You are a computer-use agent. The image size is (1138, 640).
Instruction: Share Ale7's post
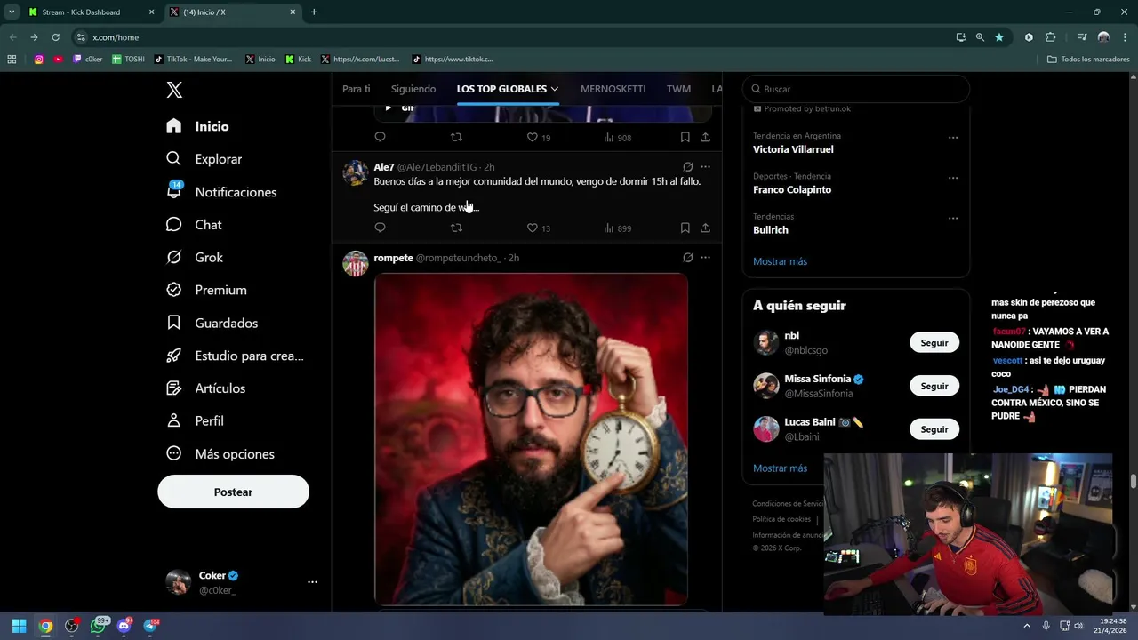point(705,228)
